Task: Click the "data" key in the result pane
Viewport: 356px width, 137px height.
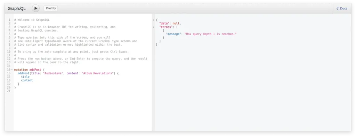Action: coord(164,23)
